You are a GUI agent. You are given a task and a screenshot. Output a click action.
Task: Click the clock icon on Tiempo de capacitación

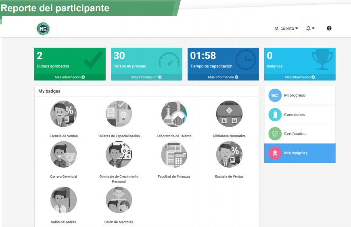point(246,60)
